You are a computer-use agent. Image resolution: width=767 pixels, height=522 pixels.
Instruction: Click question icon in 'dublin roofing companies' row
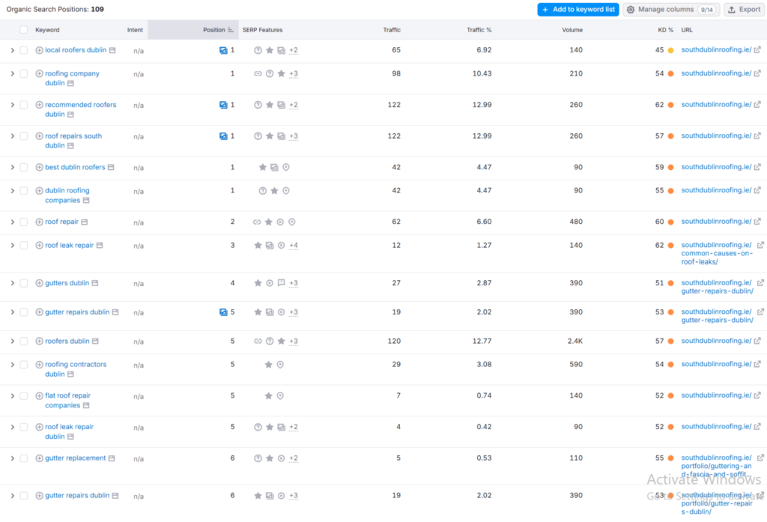click(263, 191)
